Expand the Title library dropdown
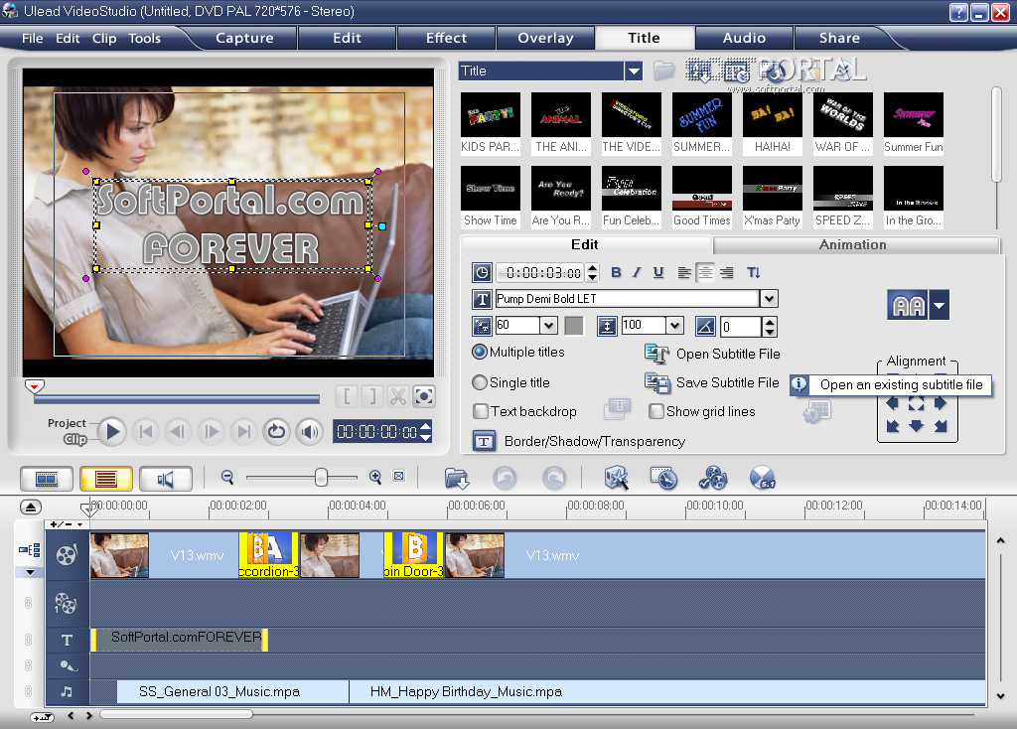The height and width of the screenshot is (729, 1017). coord(634,71)
